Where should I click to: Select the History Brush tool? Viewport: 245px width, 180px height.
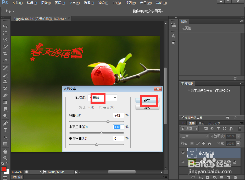5,89
